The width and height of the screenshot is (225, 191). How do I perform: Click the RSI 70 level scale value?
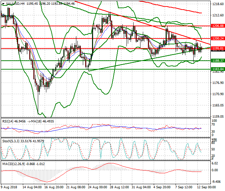pyautogui.click(x=213, y=124)
